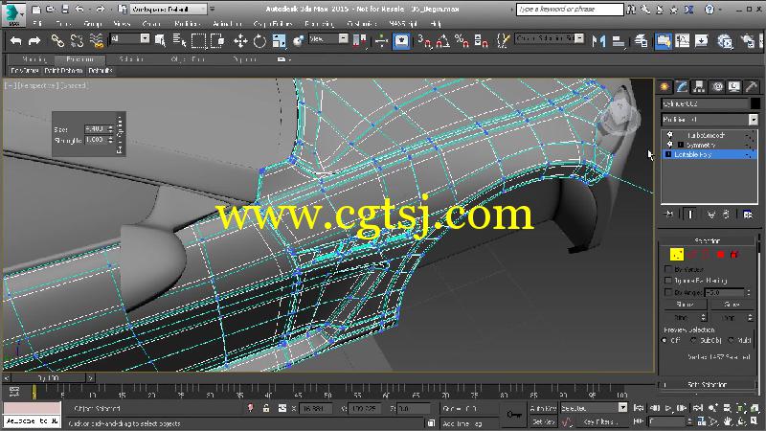Activate Select and Move tool
This screenshot has height=431, width=766.
(x=240, y=41)
